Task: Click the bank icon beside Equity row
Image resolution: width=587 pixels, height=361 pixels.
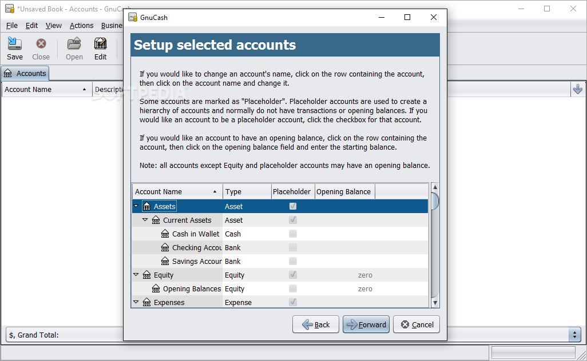Action: 146,275
